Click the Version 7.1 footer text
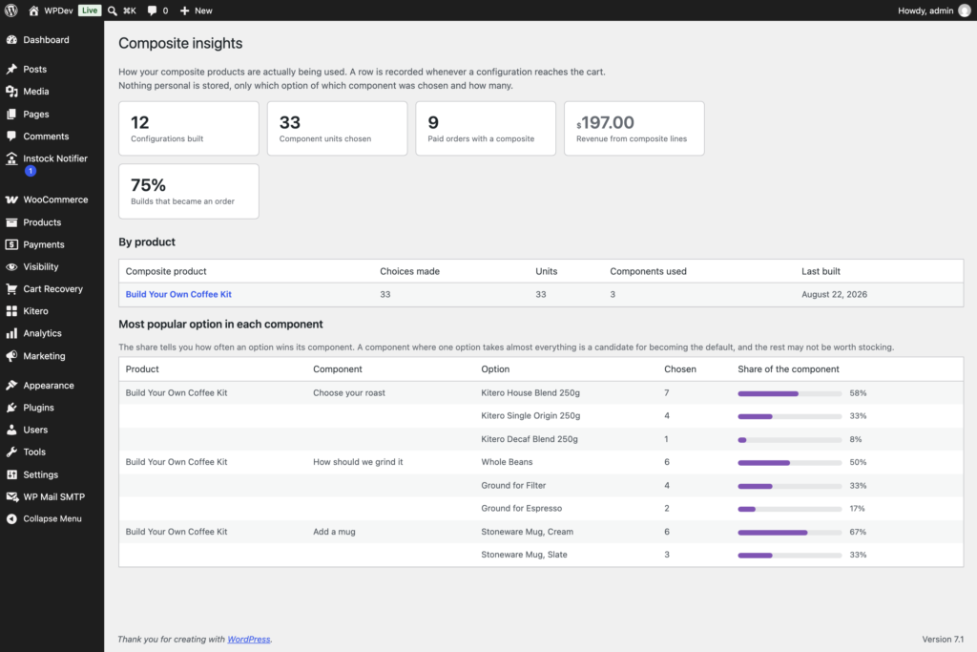Image resolution: width=977 pixels, height=652 pixels. [943, 639]
